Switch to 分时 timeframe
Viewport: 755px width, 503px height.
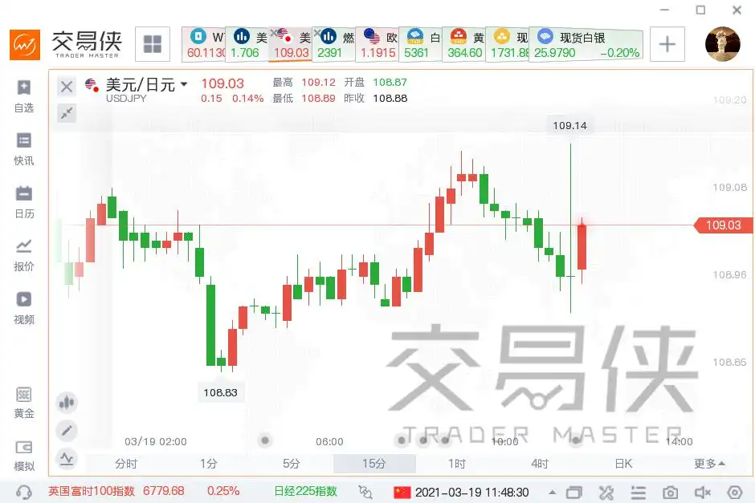pyautogui.click(x=126, y=464)
